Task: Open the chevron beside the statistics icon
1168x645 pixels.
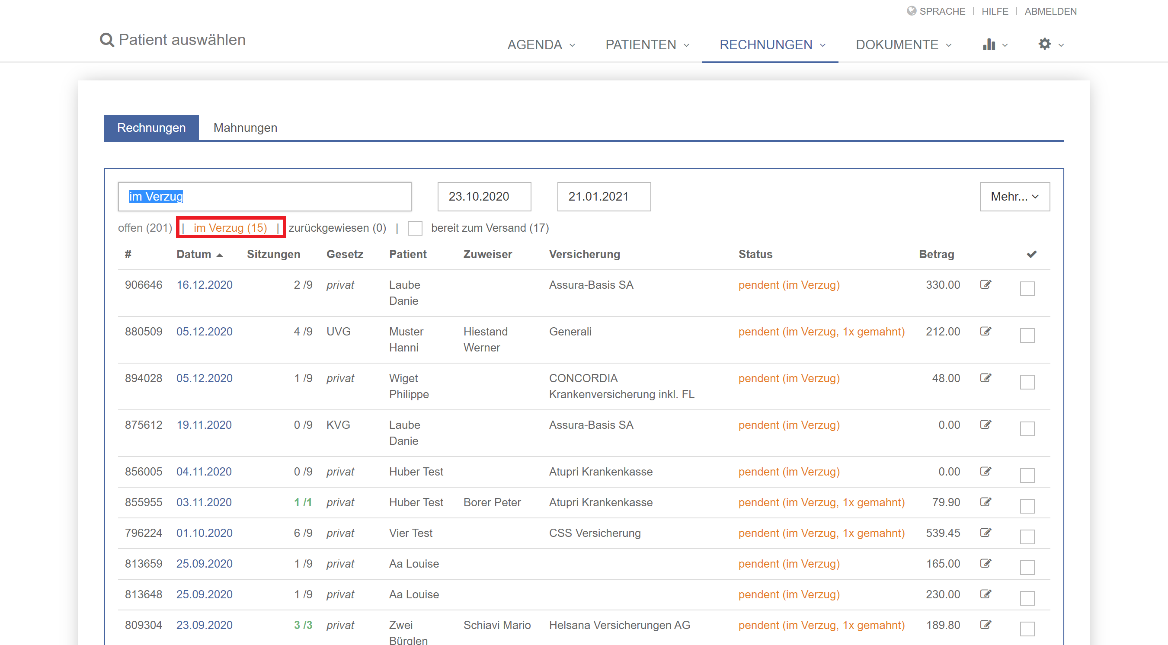Action: [1005, 45]
